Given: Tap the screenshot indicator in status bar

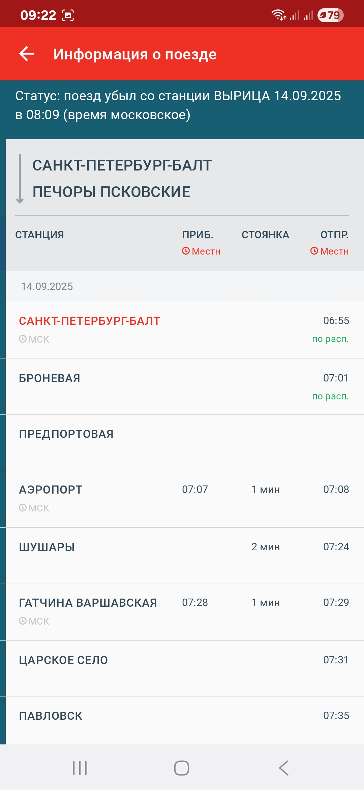Looking at the screenshot, I should click(68, 15).
